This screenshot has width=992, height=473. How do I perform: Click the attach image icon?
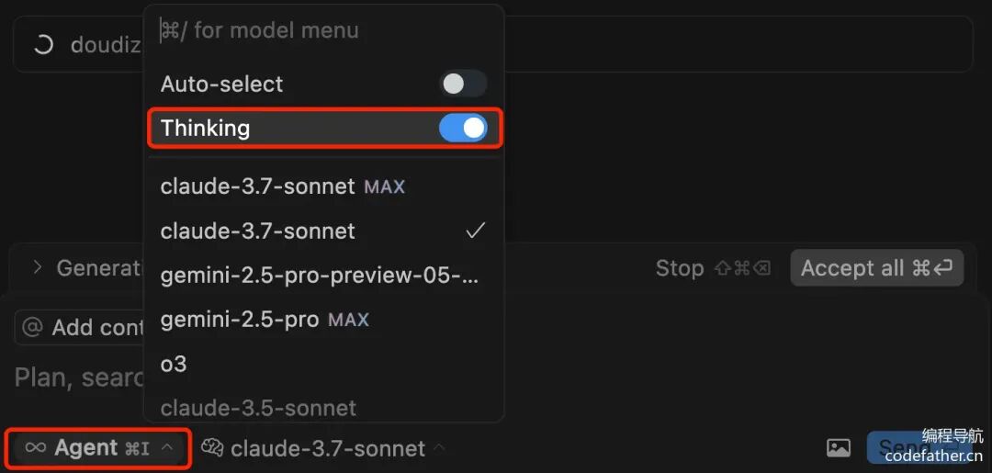coord(838,447)
